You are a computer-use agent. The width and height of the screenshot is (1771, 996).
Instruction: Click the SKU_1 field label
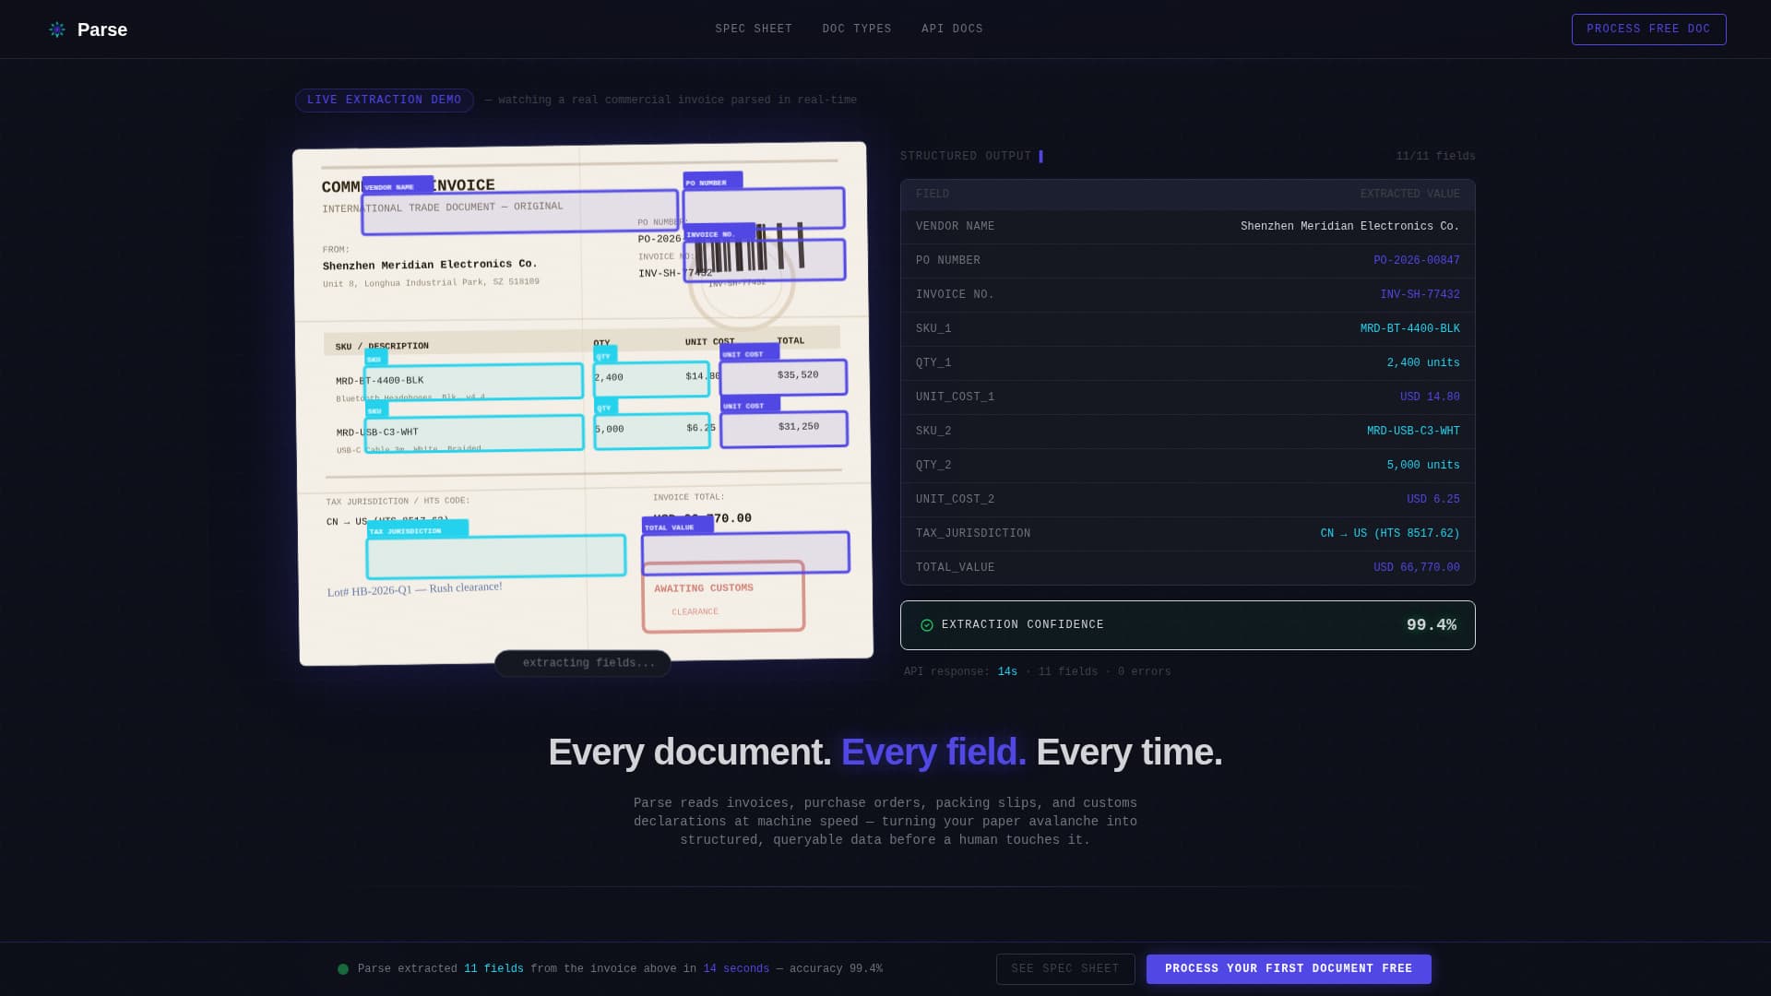pyautogui.click(x=933, y=329)
